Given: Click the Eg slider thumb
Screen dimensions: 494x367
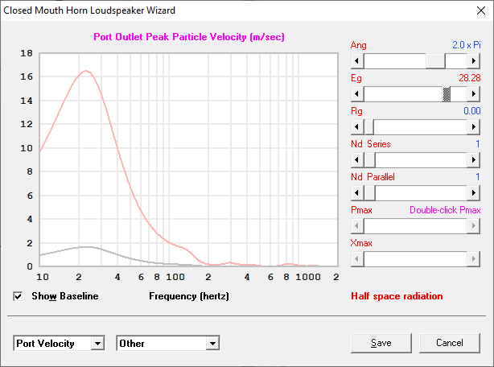Looking at the screenshot, I should click(x=447, y=94).
